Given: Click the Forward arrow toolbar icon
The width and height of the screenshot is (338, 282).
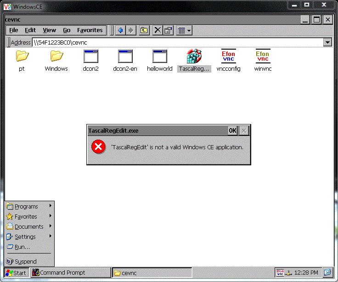Looking at the screenshot, I should (131, 30).
